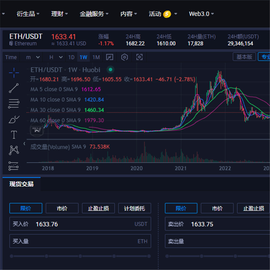The width and height of the screenshot is (270, 270).
Task: Select sell-side 限价 order type
Action: pyautogui.click(x=181, y=208)
